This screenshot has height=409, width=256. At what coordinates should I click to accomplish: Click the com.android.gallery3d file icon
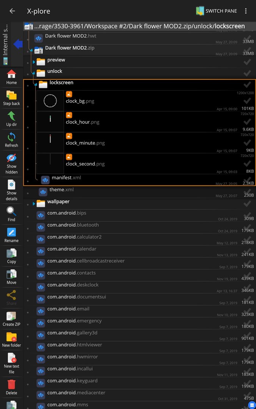click(x=41, y=336)
